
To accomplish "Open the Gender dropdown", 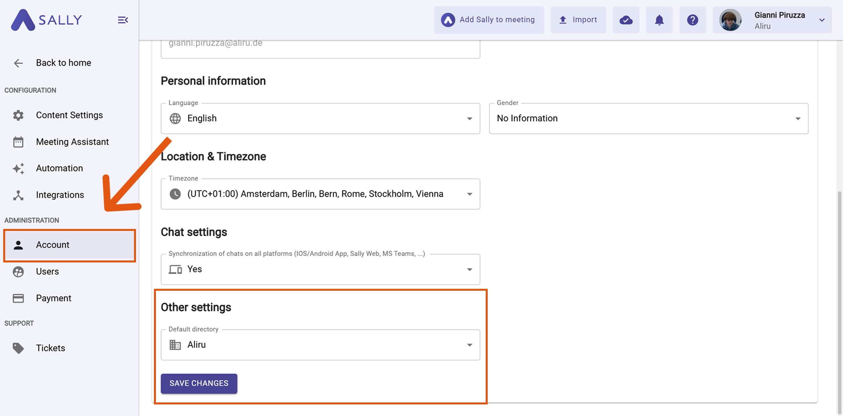I will pos(648,118).
